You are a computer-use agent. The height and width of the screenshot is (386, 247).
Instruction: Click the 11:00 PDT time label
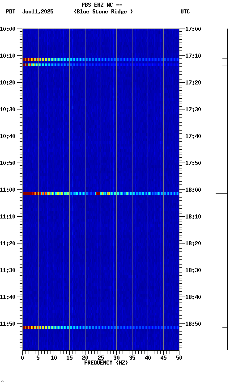click(8, 190)
